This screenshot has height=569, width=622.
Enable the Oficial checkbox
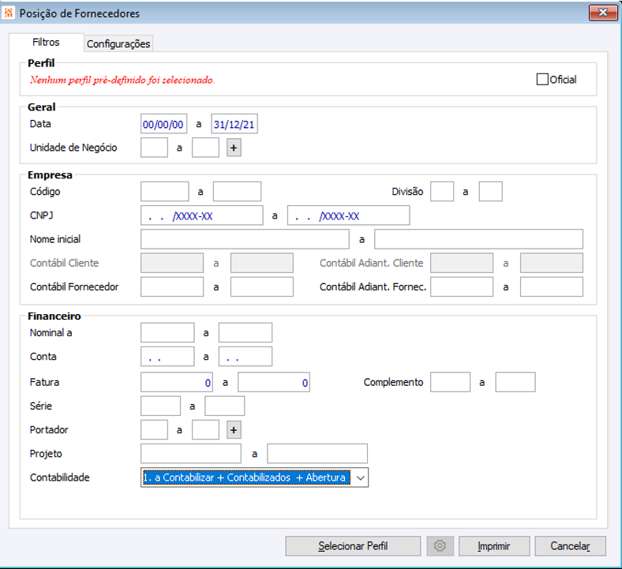pyautogui.click(x=542, y=79)
